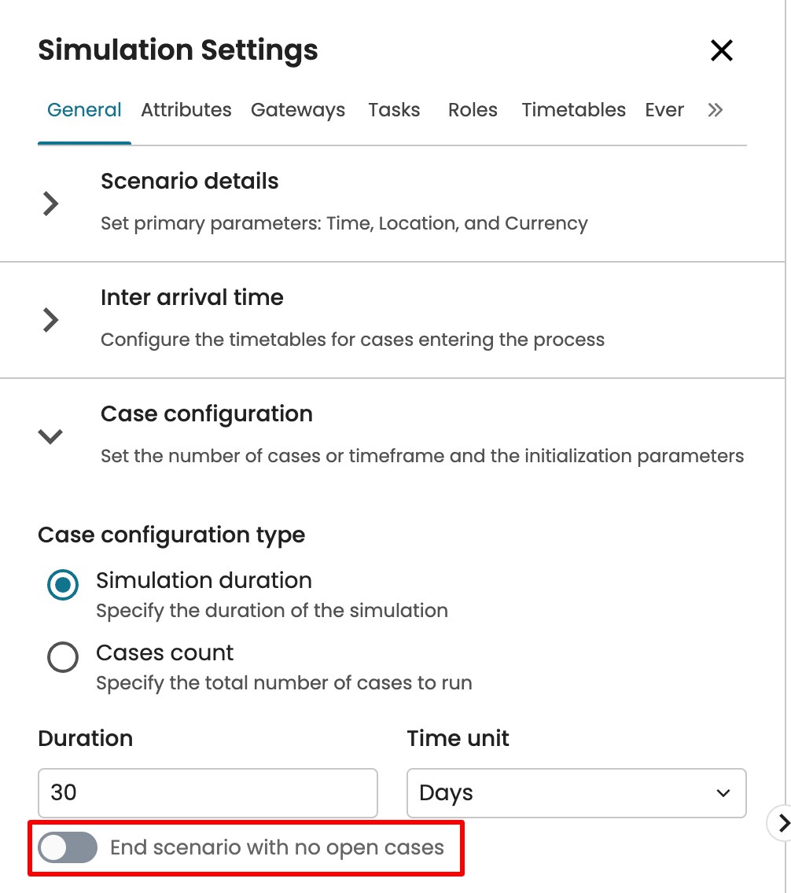The image size is (791, 893).
Task: Open the Tasks tab
Action: point(394,110)
